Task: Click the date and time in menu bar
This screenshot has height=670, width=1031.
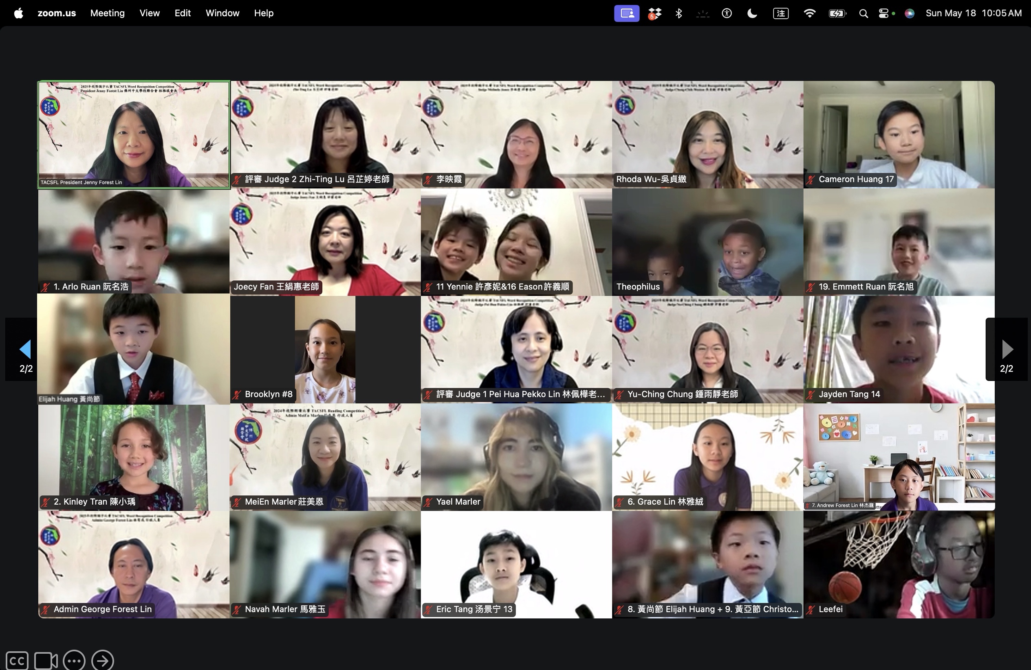Action: click(x=974, y=13)
